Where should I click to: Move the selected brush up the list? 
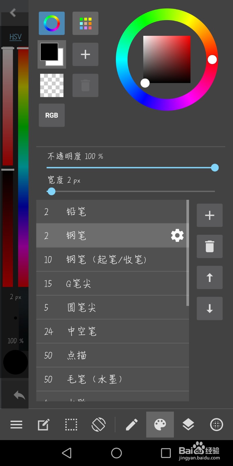click(x=209, y=278)
